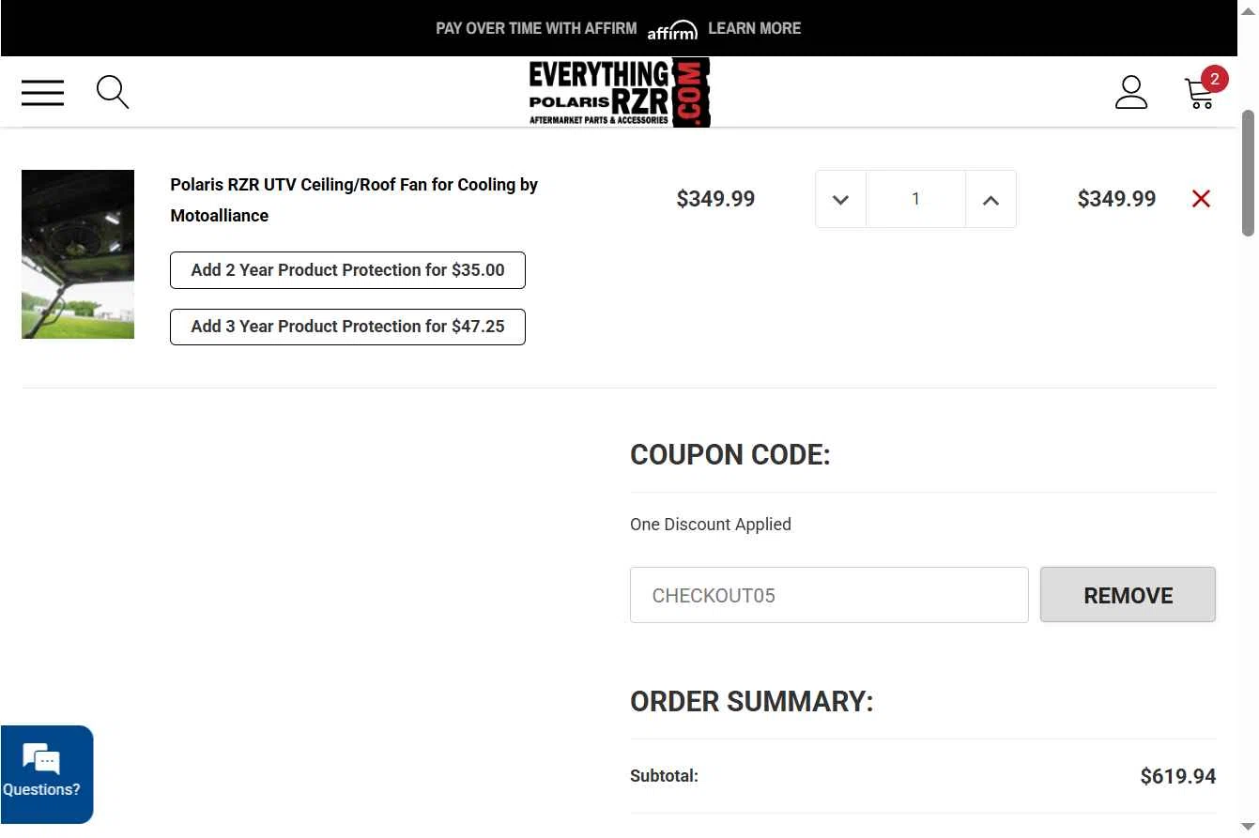Open the search magnifier icon
Image resolution: width=1259 pixels, height=838 pixels.
point(113,92)
